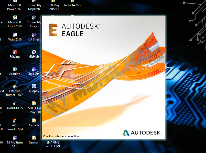206x153 pixels.
Task: Open Canada desktop file
Action: (x=34, y=123)
